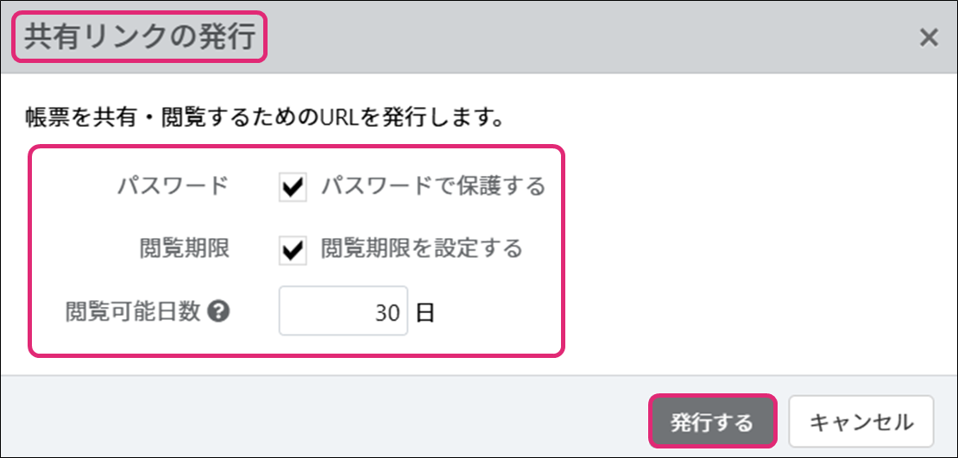Click the キャンセル button
Image resolution: width=958 pixels, height=458 pixels.
pos(860,423)
